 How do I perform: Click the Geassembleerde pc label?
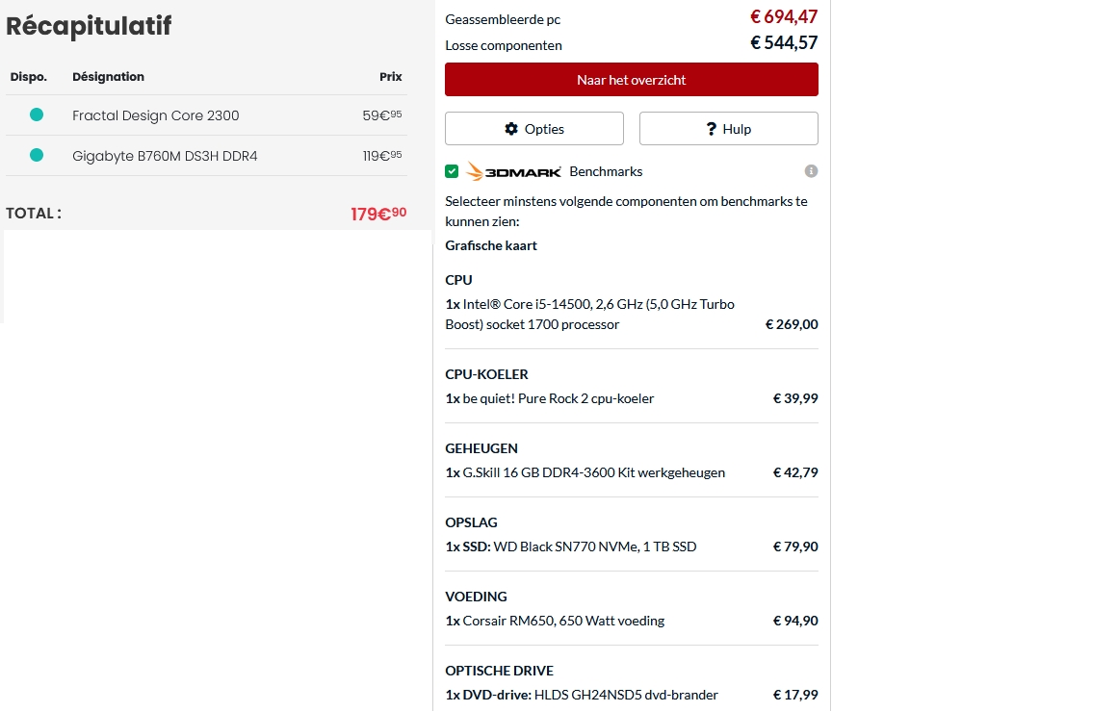pos(503,19)
